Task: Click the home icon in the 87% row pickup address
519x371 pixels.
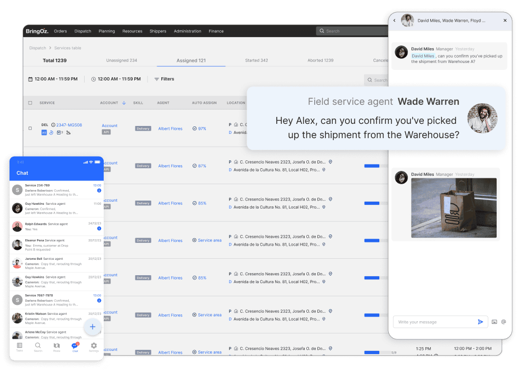Action: (x=236, y=162)
